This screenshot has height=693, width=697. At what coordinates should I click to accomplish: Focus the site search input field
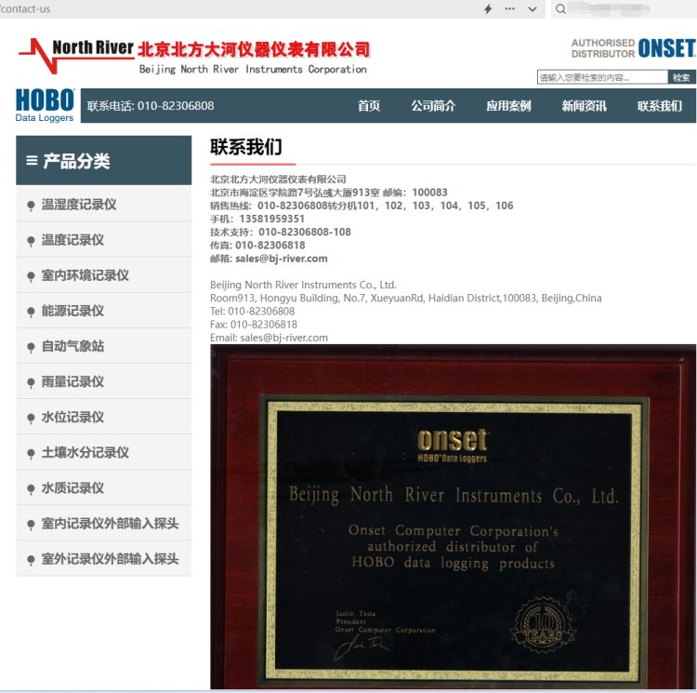(602, 77)
